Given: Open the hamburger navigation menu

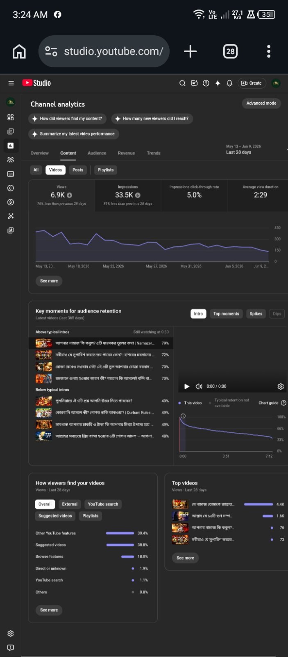Looking at the screenshot, I should [x=11, y=83].
